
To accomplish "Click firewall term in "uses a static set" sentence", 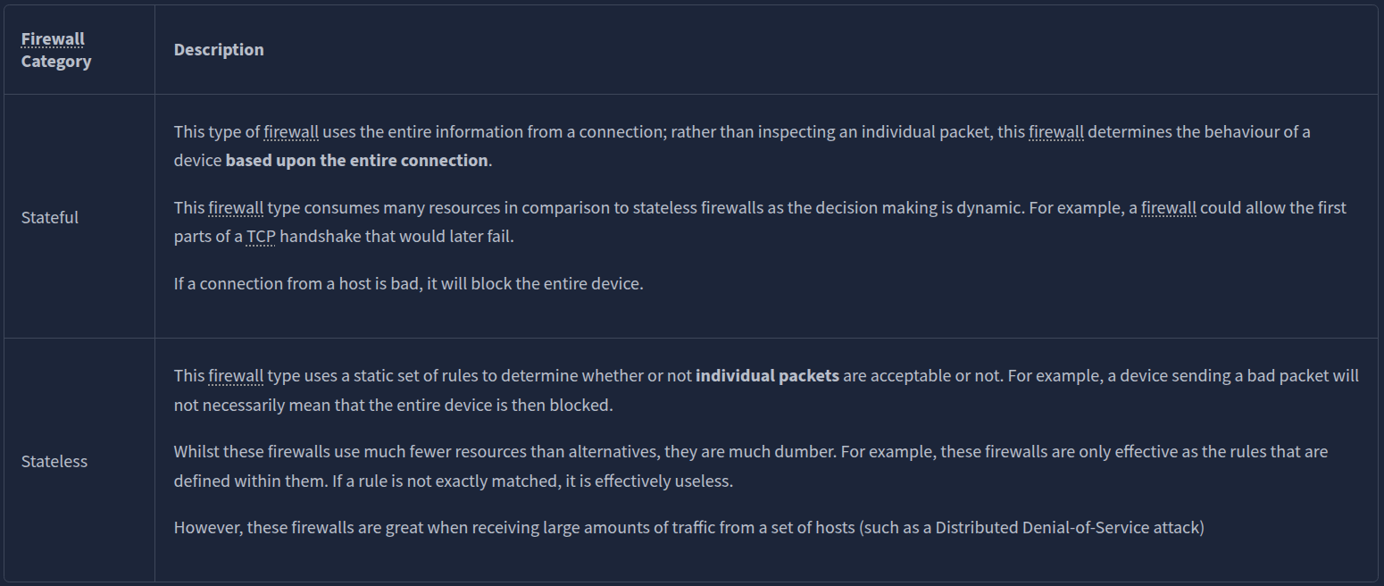I will click(236, 376).
